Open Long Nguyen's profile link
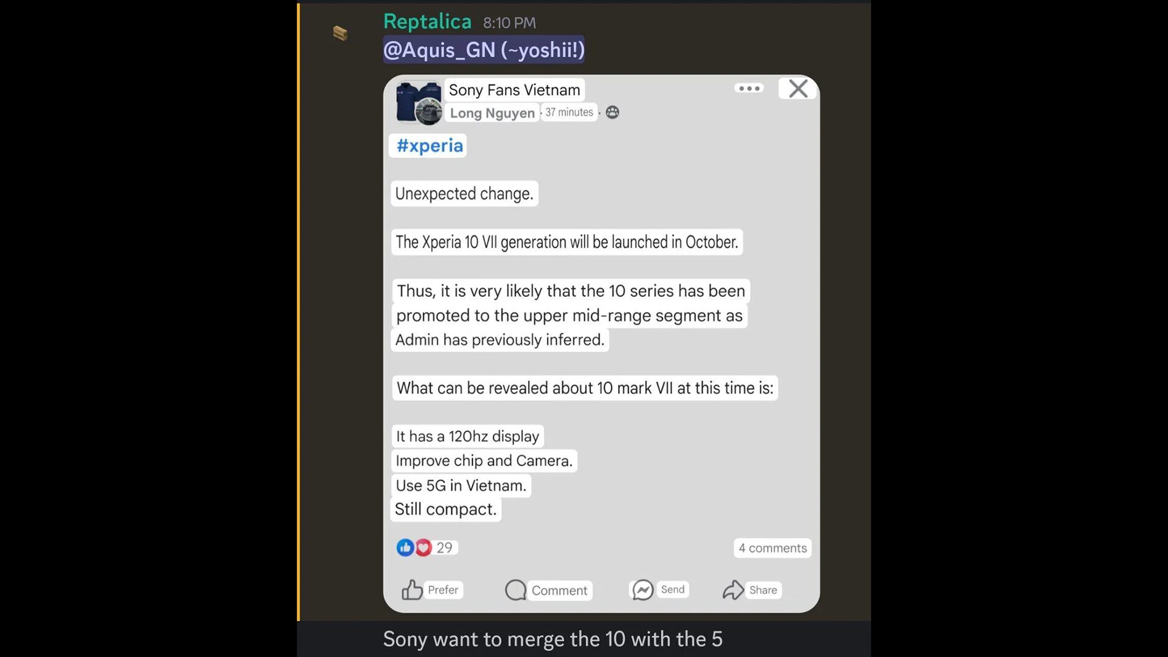This screenshot has width=1168, height=657. [492, 113]
